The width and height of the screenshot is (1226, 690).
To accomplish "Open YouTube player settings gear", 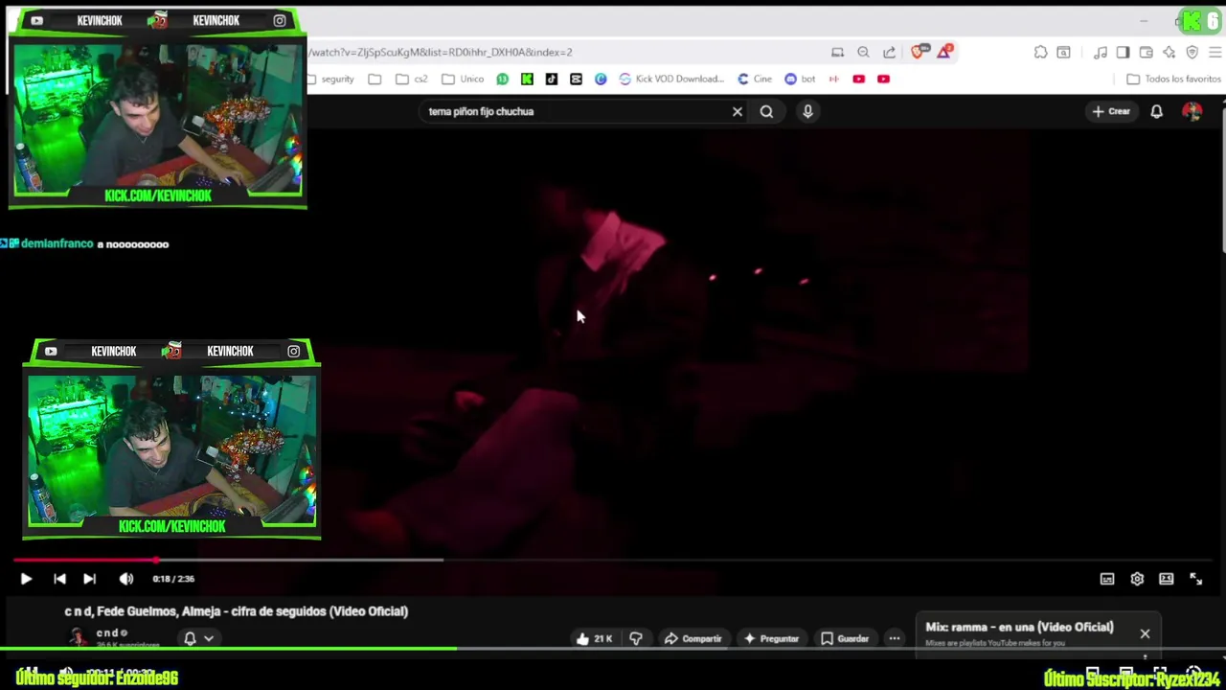I will (x=1137, y=579).
